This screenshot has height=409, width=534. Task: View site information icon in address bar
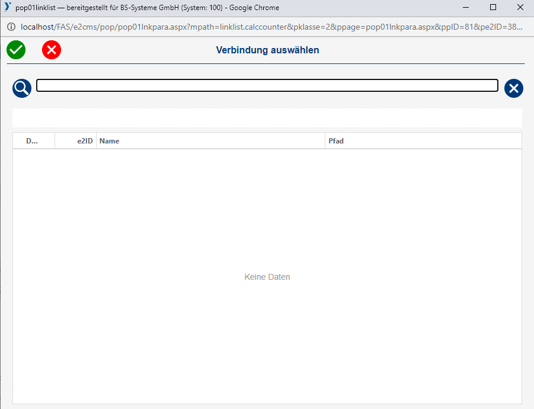[11, 27]
